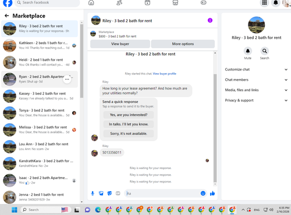Expand the Privacy & support section
291x215 pixels.
256,101
